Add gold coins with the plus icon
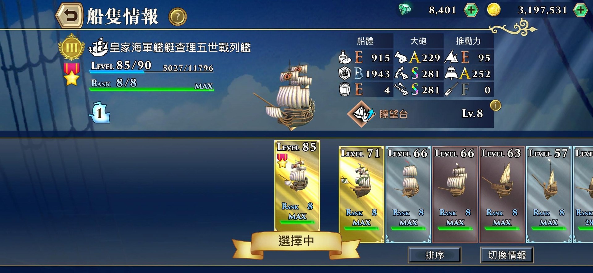Viewport: 593px width, 273px height. coord(581,10)
